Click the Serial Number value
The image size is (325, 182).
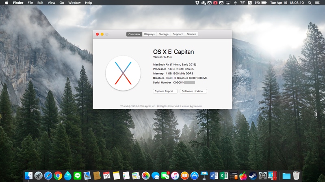pos(184,83)
